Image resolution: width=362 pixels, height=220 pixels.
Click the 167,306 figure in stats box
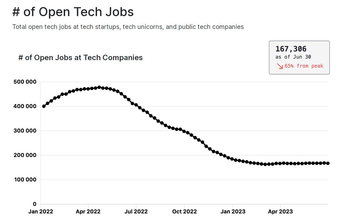point(291,49)
